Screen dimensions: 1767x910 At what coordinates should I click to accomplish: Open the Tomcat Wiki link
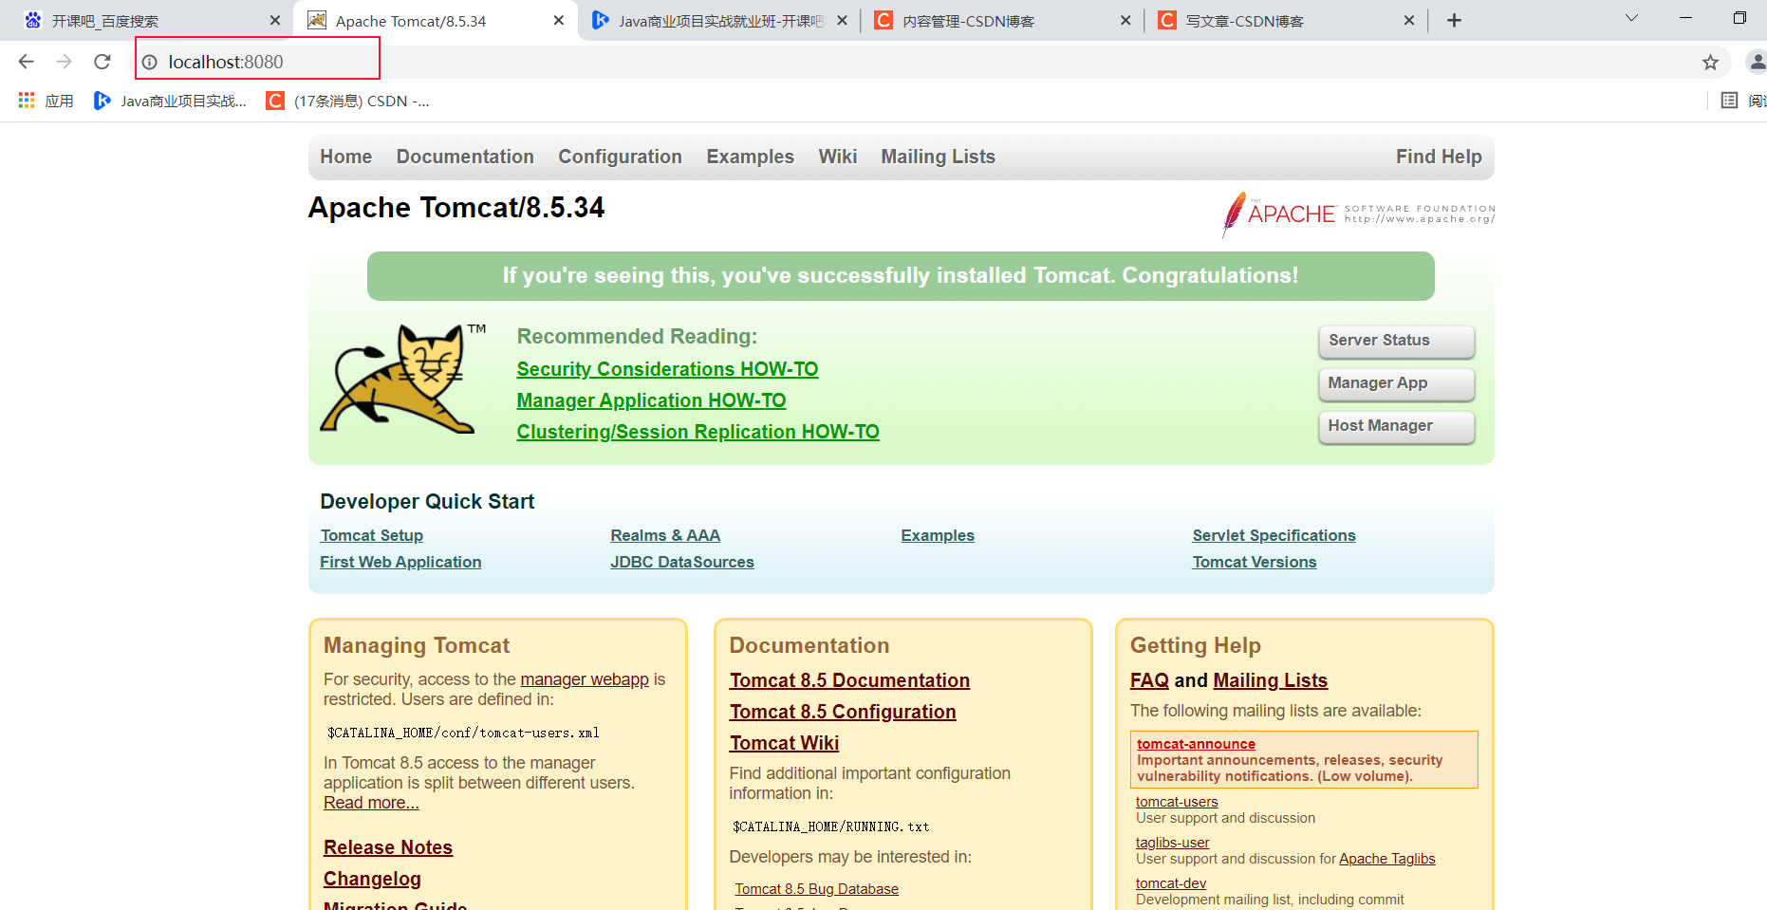(x=784, y=743)
